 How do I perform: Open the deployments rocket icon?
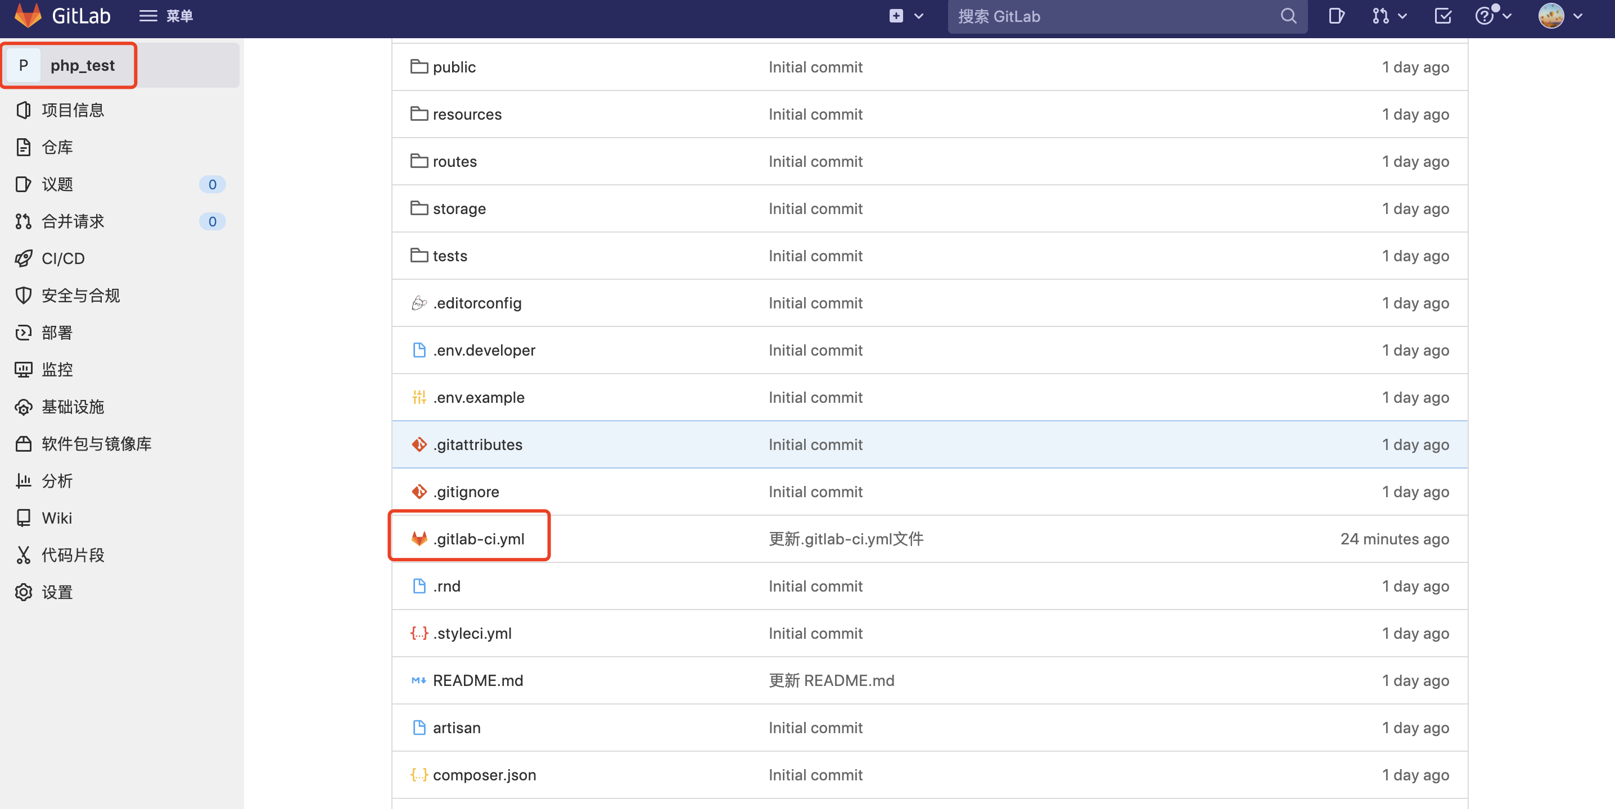tap(23, 333)
